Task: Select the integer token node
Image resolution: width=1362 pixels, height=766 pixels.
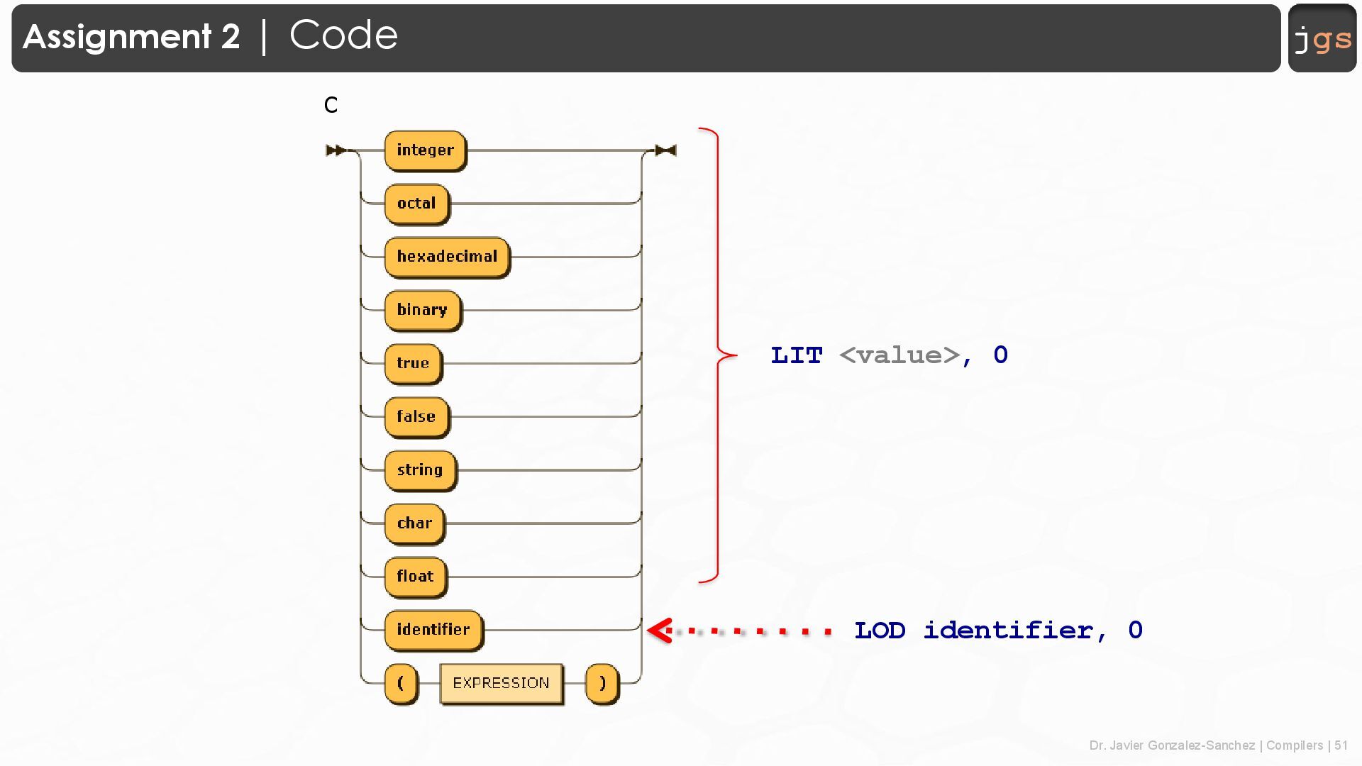Action: pyautogui.click(x=425, y=150)
